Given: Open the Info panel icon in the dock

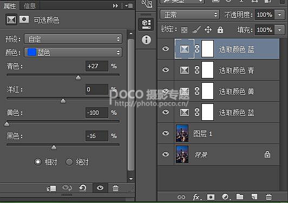Looking at the screenshot, I should pos(146,40).
